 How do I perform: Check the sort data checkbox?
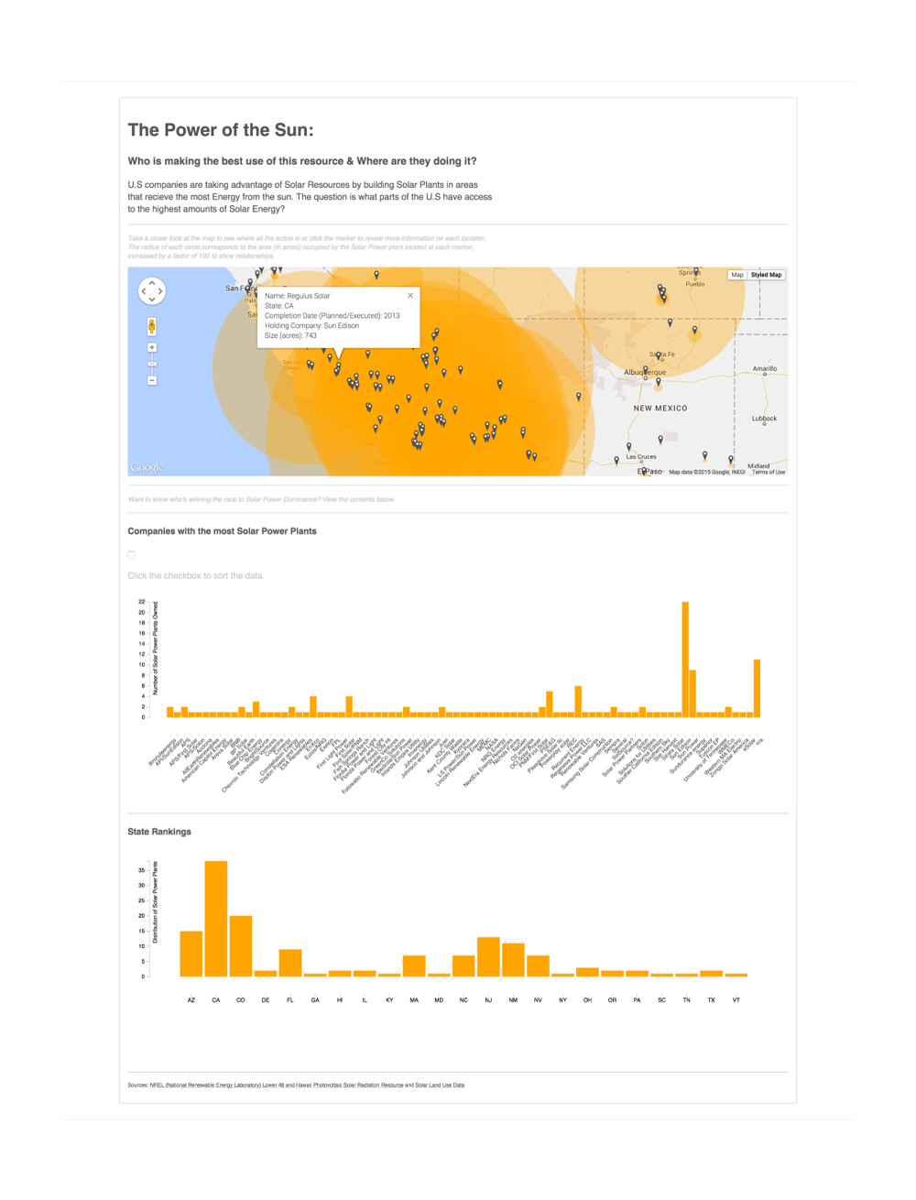pos(132,555)
